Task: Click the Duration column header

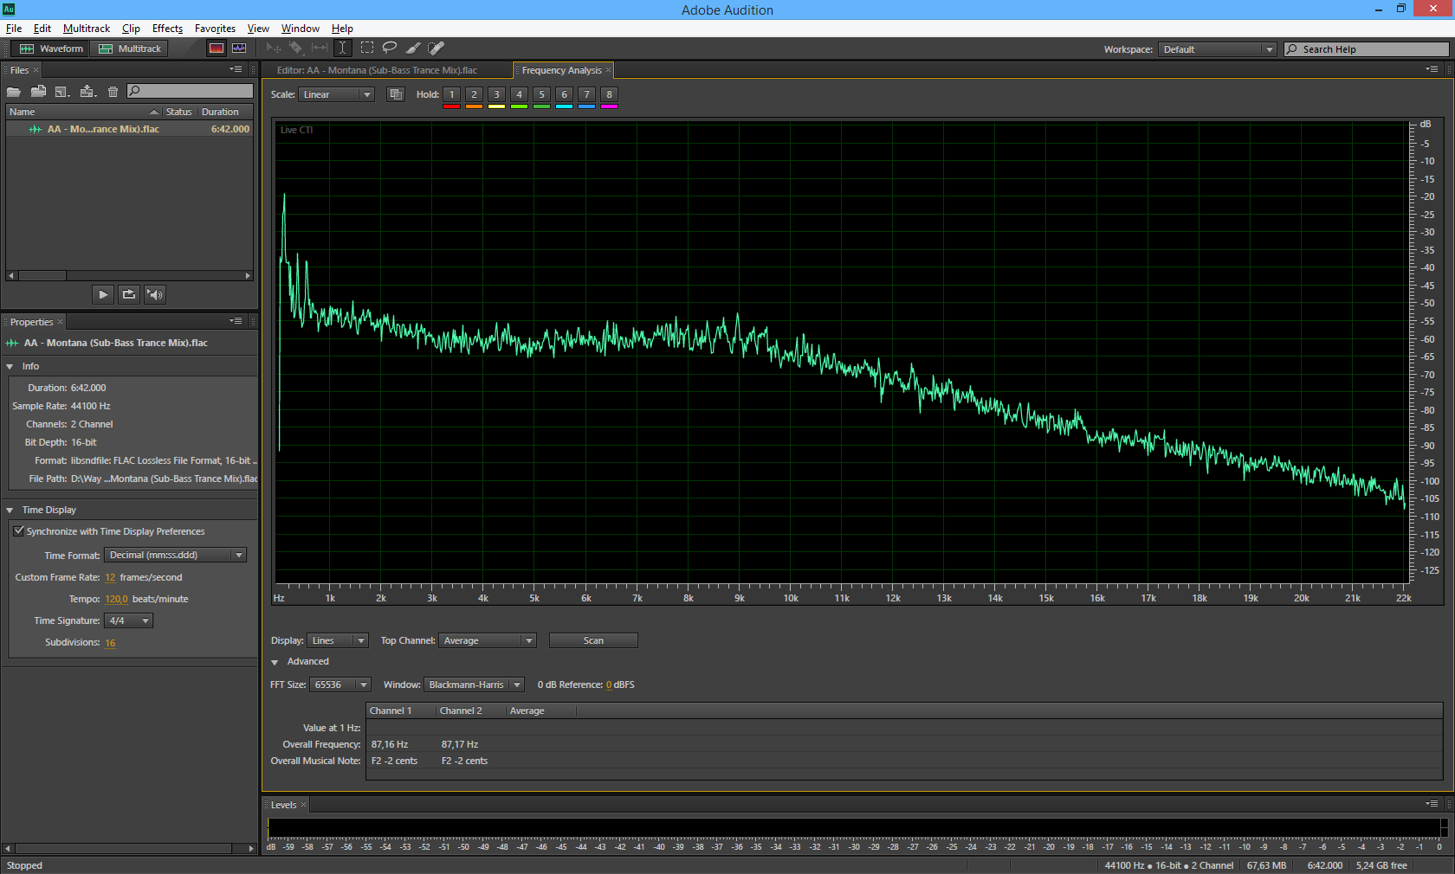Action: pyautogui.click(x=225, y=112)
